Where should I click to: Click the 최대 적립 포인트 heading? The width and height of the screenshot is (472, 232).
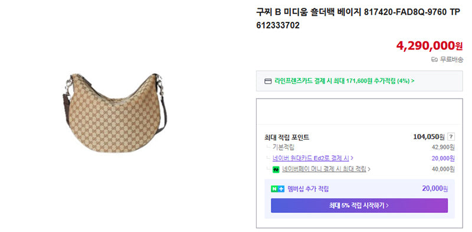287,138
